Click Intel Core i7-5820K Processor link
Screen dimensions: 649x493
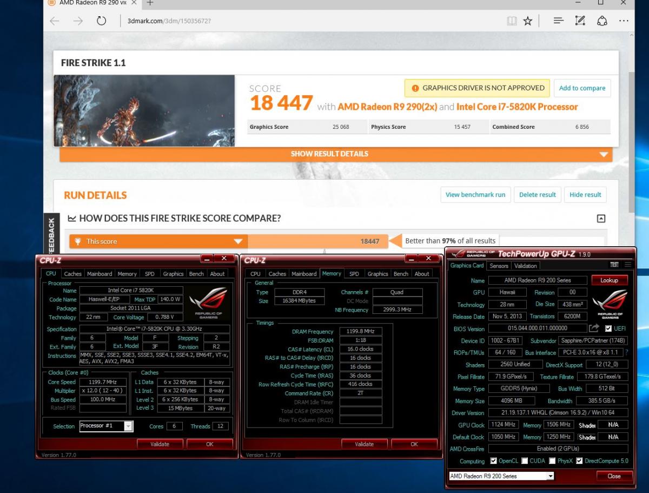click(x=517, y=107)
